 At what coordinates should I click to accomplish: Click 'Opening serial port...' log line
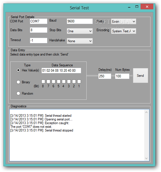(x=41, y=119)
